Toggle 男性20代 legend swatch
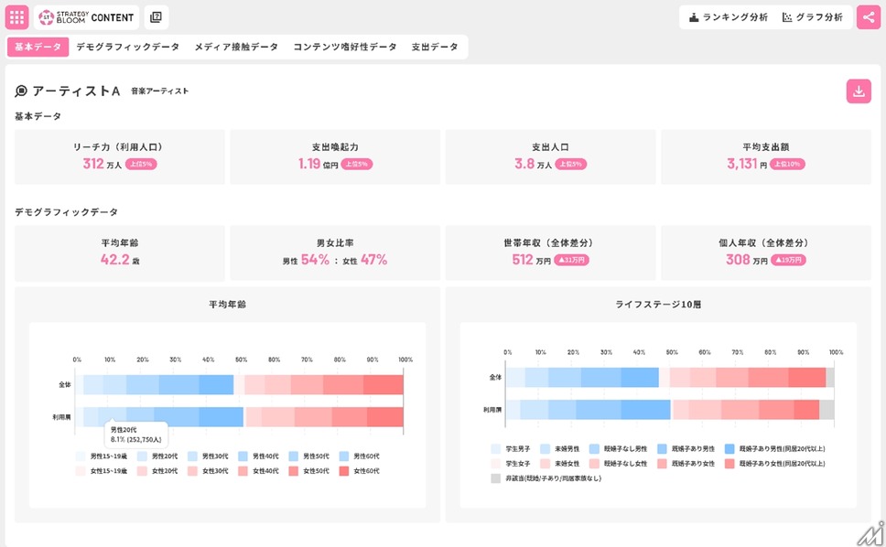Screen dimensions: 886x547 [142, 456]
